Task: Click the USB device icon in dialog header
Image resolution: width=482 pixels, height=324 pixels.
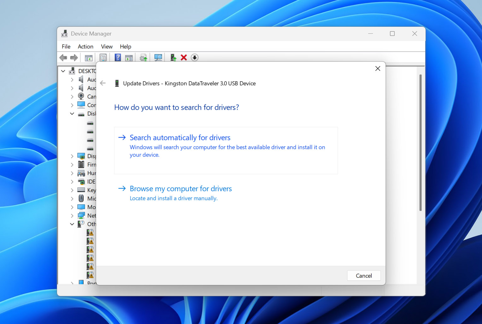Action: pyautogui.click(x=117, y=83)
